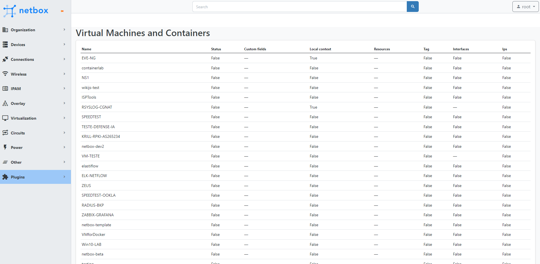540x264 pixels.
Task: Select the VMforDocker row name
Action: tap(93, 234)
